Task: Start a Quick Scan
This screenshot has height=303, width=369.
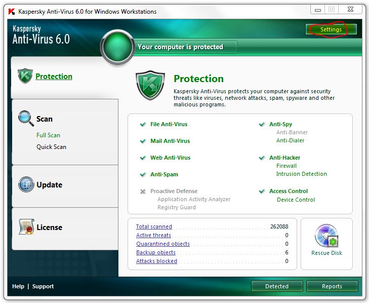Action: click(51, 147)
